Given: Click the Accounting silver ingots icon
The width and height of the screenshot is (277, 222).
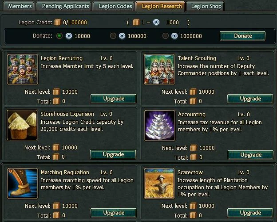Looking at the screenshot, I should point(159,125).
